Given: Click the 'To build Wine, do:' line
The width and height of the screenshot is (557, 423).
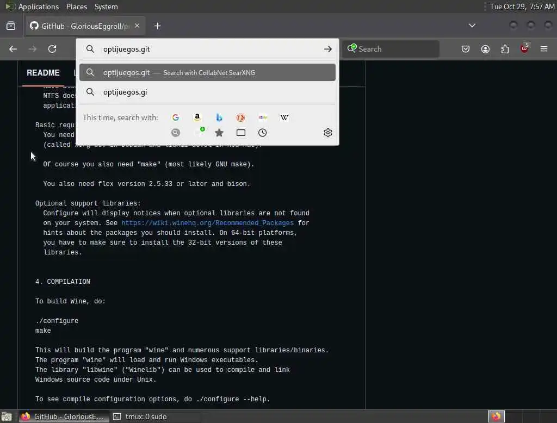Looking at the screenshot, I should [x=70, y=301].
